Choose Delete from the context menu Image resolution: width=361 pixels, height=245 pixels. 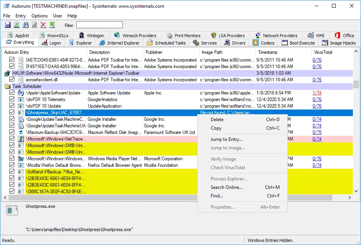coord(242,120)
